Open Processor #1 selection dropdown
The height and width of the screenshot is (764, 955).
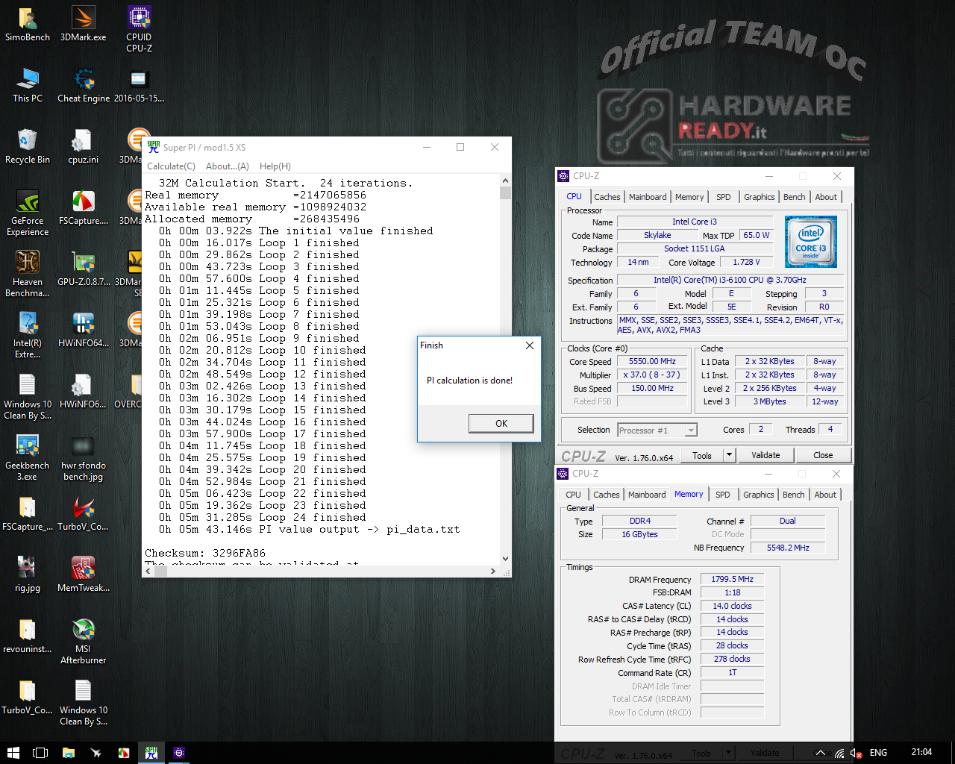click(657, 430)
